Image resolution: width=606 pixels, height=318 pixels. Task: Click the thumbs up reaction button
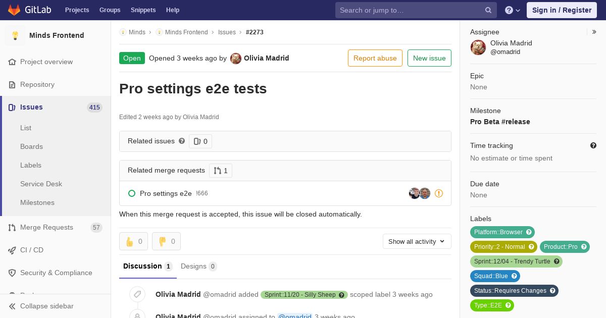(x=133, y=241)
